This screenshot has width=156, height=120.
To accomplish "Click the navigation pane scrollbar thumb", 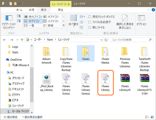I will [32, 85].
